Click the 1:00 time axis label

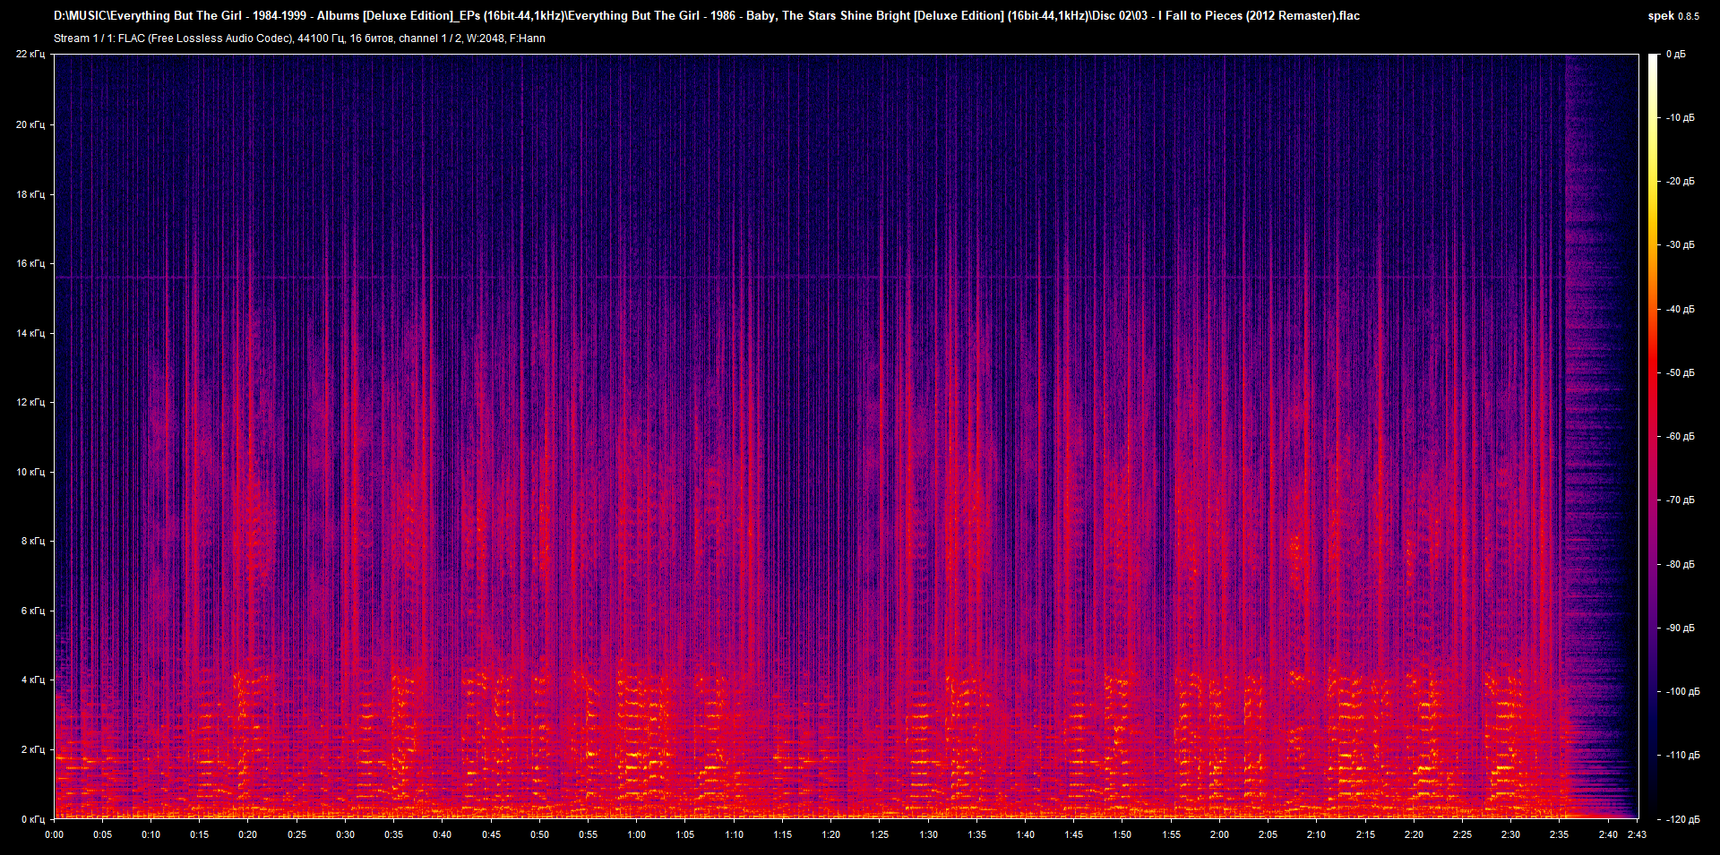point(636,834)
